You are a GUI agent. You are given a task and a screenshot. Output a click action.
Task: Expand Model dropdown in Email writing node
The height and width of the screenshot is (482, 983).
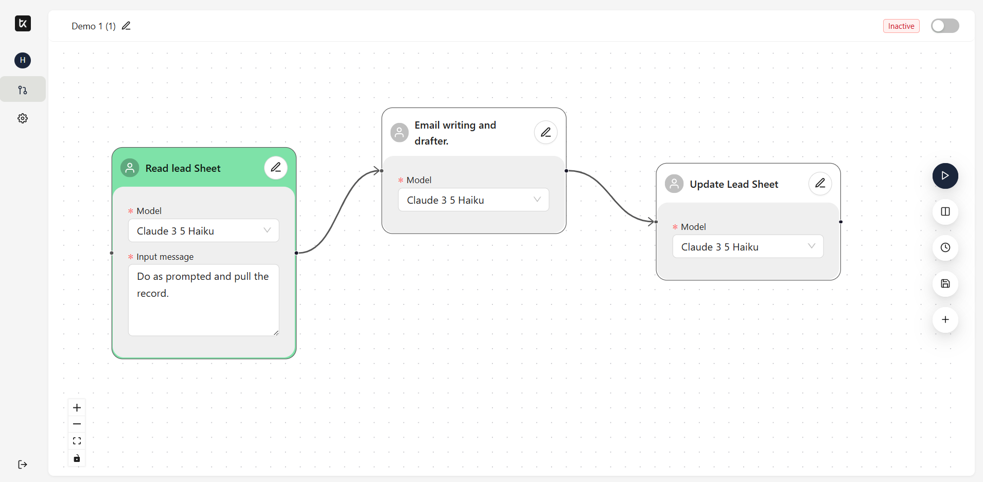(x=473, y=200)
